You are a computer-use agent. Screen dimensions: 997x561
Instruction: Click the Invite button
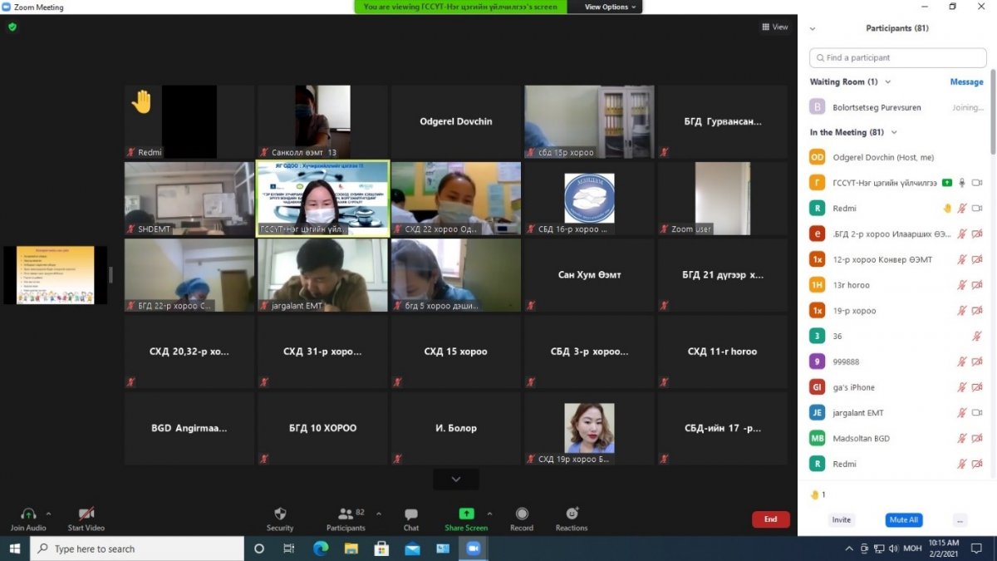(842, 520)
